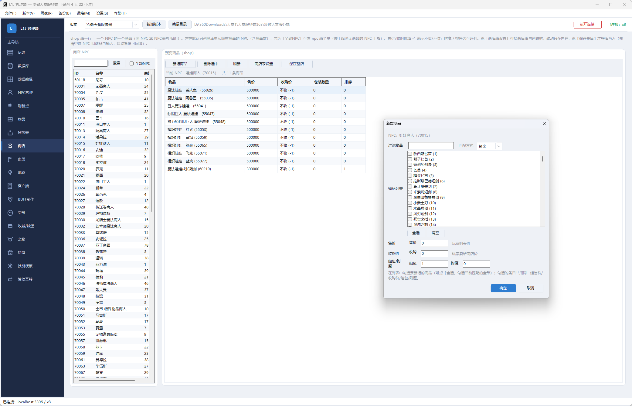Enable the 全部NPC checkbox

131,63
